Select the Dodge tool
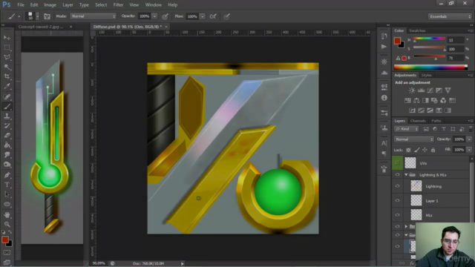Screen dimensions: 475x267 (x=7, y=165)
